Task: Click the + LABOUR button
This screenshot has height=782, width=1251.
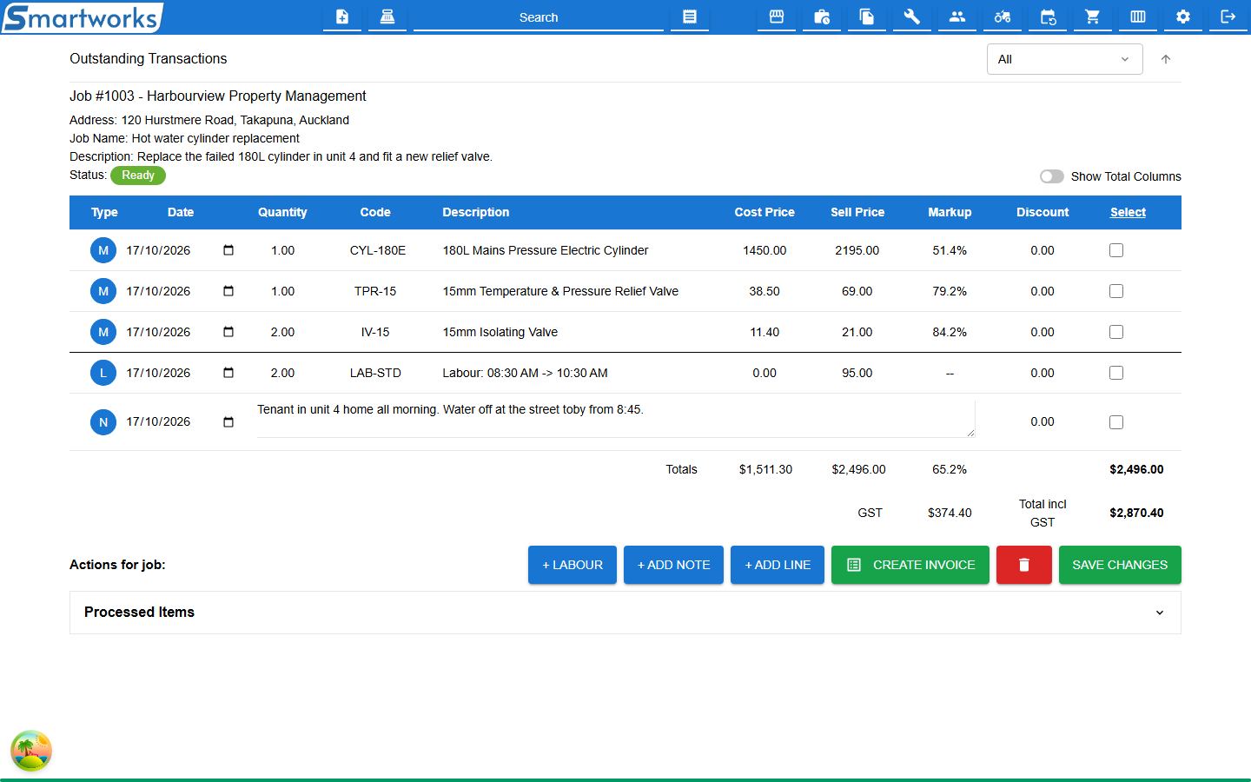Action: [x=573, y=565]
